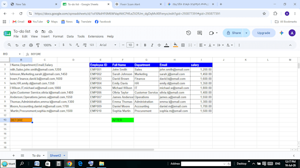The height and width of the screenshot is (168, 300).
Task: Open the fill color picker
Action: coord(175,45)
